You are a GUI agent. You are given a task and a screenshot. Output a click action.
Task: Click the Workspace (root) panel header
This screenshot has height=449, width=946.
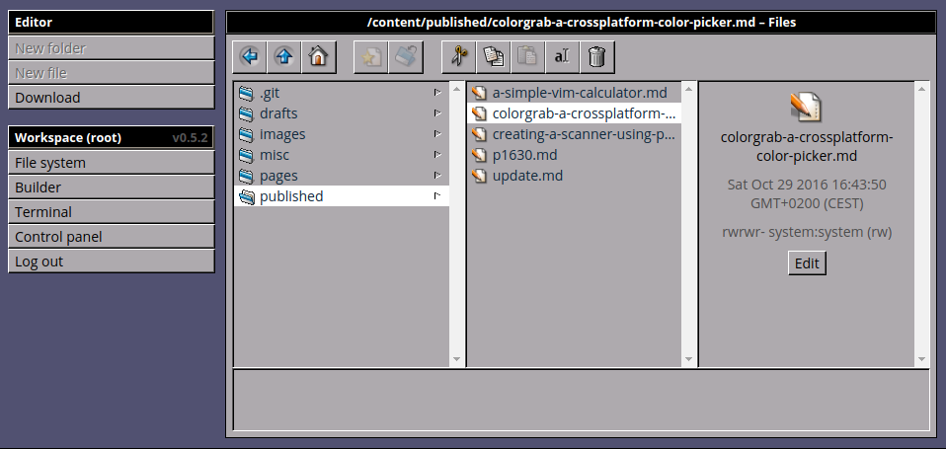pos(111,138)
